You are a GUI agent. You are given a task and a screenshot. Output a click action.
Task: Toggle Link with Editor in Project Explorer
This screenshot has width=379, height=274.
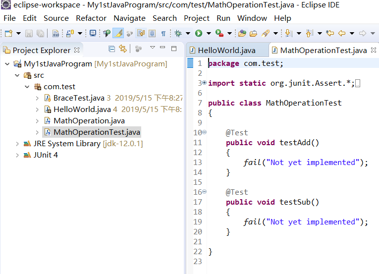pos(123,49)
